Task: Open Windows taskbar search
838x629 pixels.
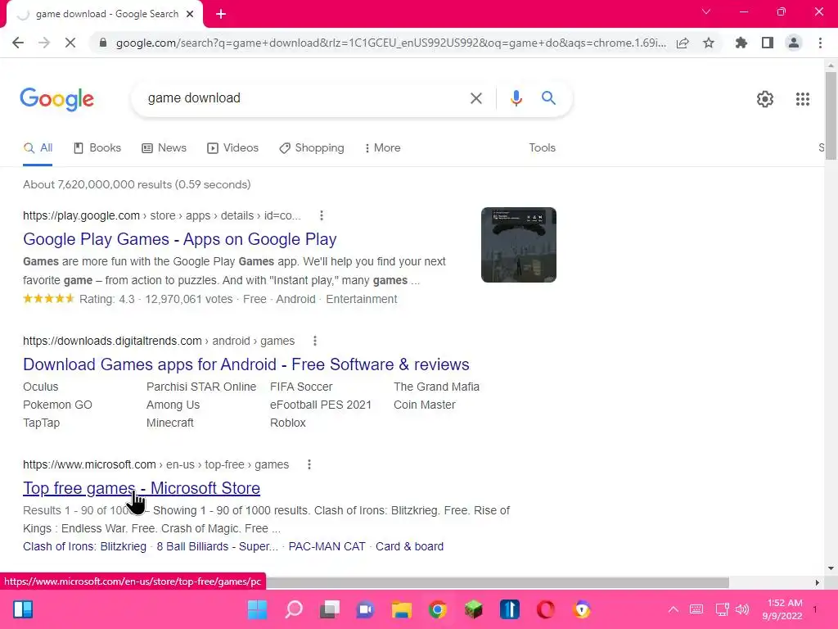Action: (x=294, y=609)
